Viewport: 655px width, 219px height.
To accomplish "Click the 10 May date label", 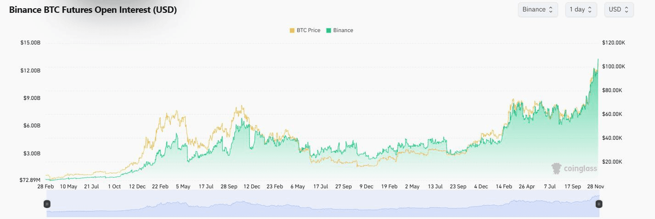I will tap(68, 186).
